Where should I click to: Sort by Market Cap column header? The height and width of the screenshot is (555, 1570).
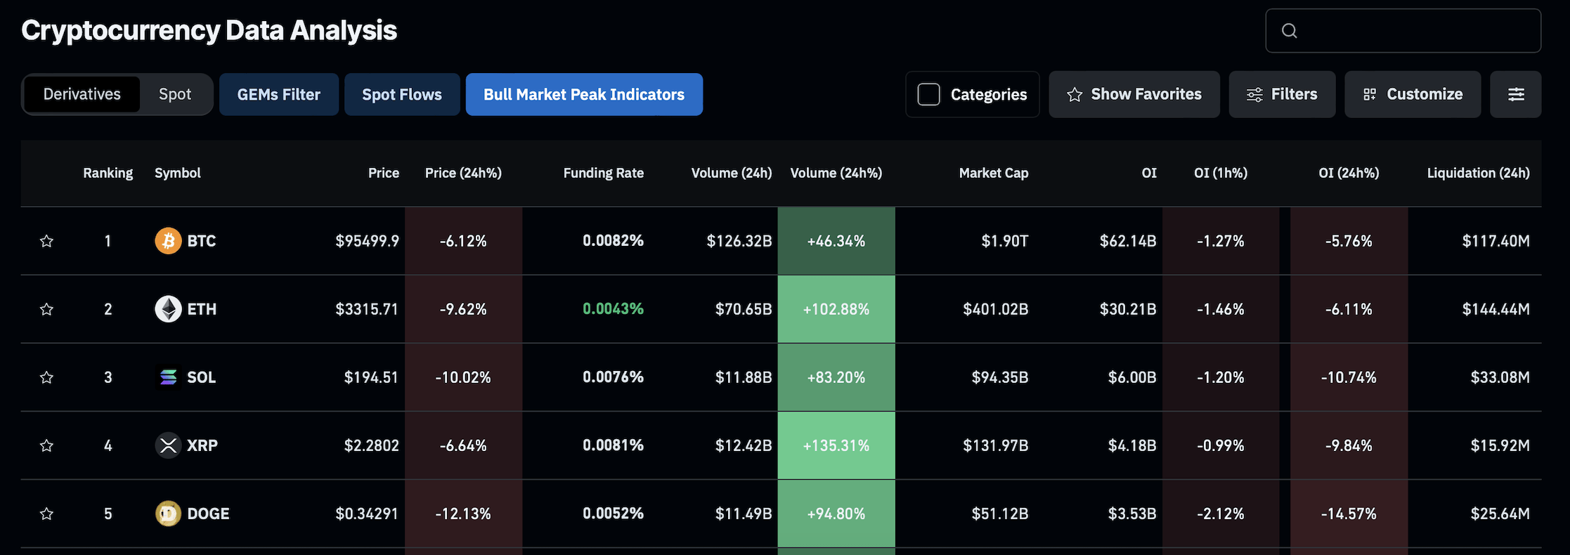[x=993, y=173]
